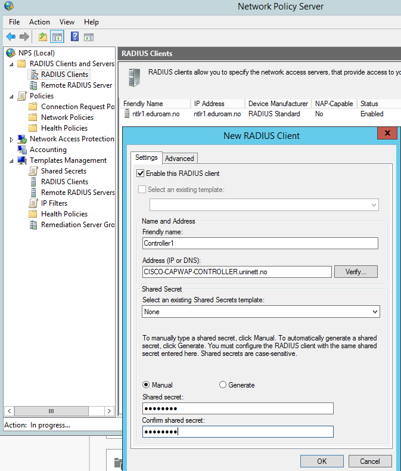
Task: Click the Back arrow toolbar icon
Action: click(11, 37)
